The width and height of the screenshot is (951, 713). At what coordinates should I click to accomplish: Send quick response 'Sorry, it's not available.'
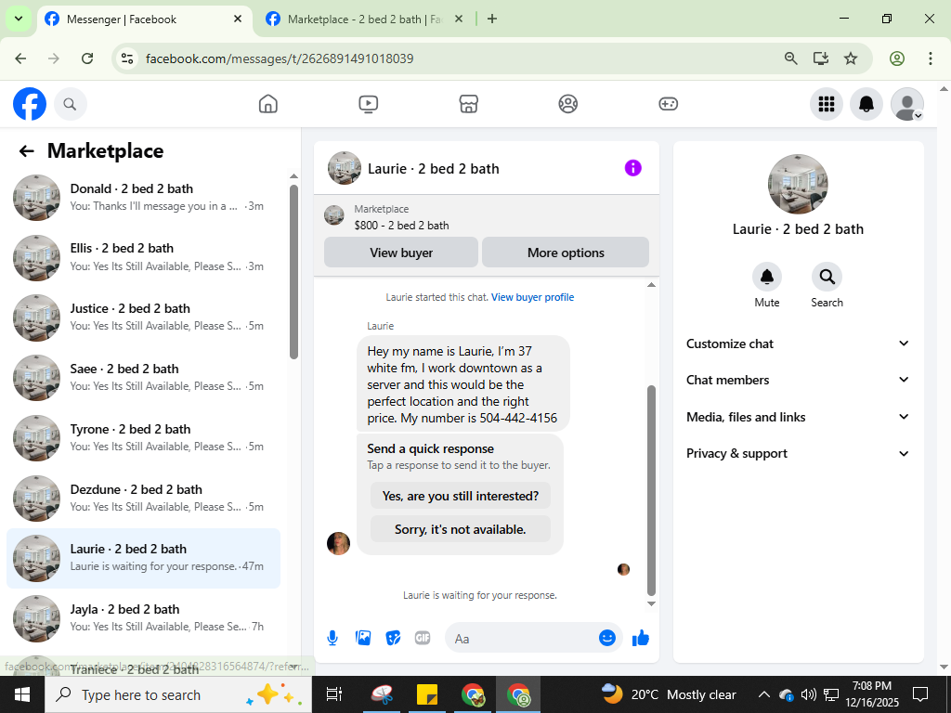[461, 529]
